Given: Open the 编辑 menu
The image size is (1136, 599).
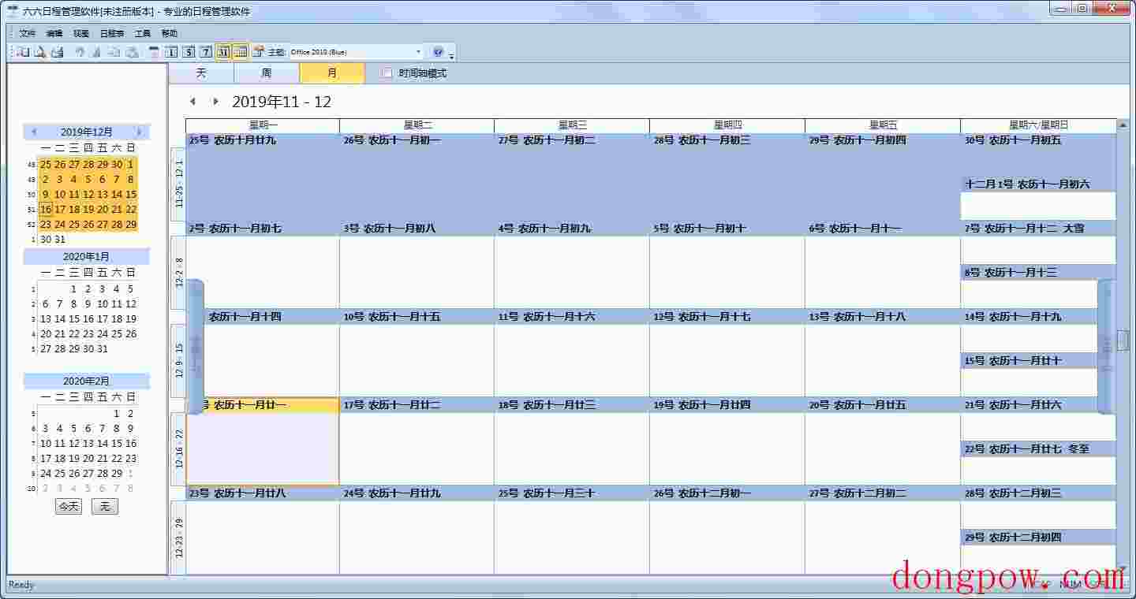Looking at the screenshot, I should point(54,34).
